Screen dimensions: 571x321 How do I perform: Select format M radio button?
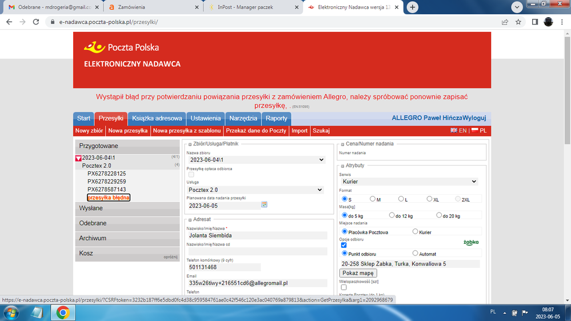tap(372, 199)
